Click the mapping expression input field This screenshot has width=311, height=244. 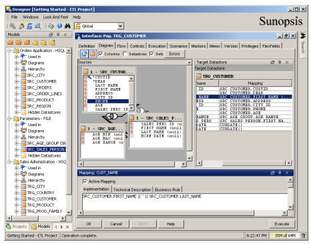coord(185,201)
